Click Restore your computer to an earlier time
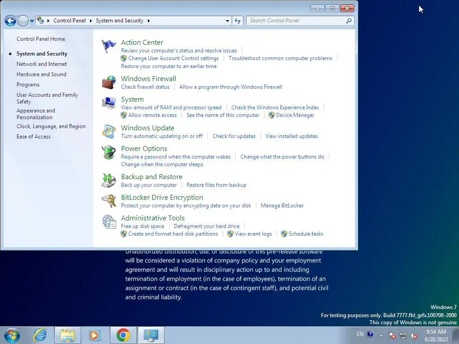This screenshot has height=344, width=459. pos(169,66)
